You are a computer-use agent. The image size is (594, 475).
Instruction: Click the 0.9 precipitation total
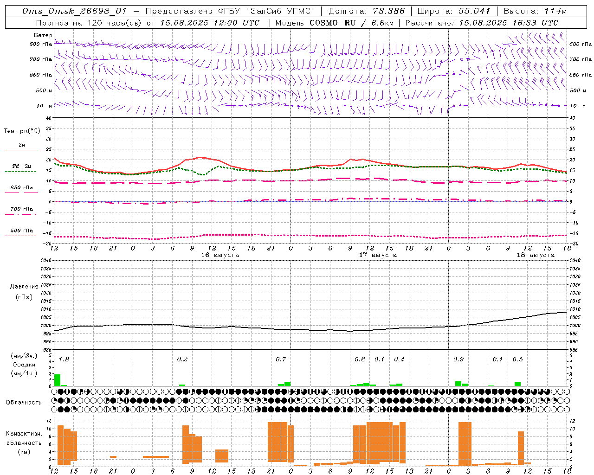pos(458,359)
